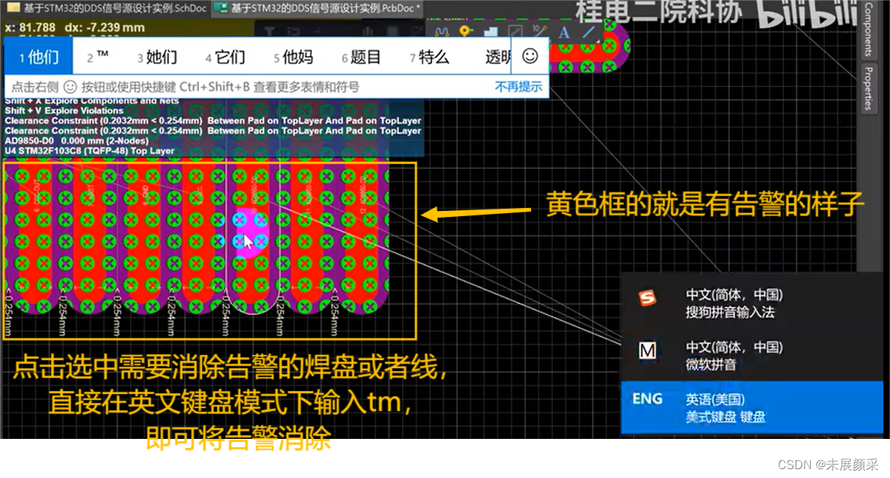Viewport: 890px width, 478px height.
Task: Choose IME candidate 7 特么
Action: [429, 57]
